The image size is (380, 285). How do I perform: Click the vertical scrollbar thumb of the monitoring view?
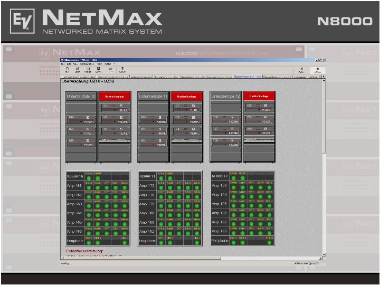(324, 118)
